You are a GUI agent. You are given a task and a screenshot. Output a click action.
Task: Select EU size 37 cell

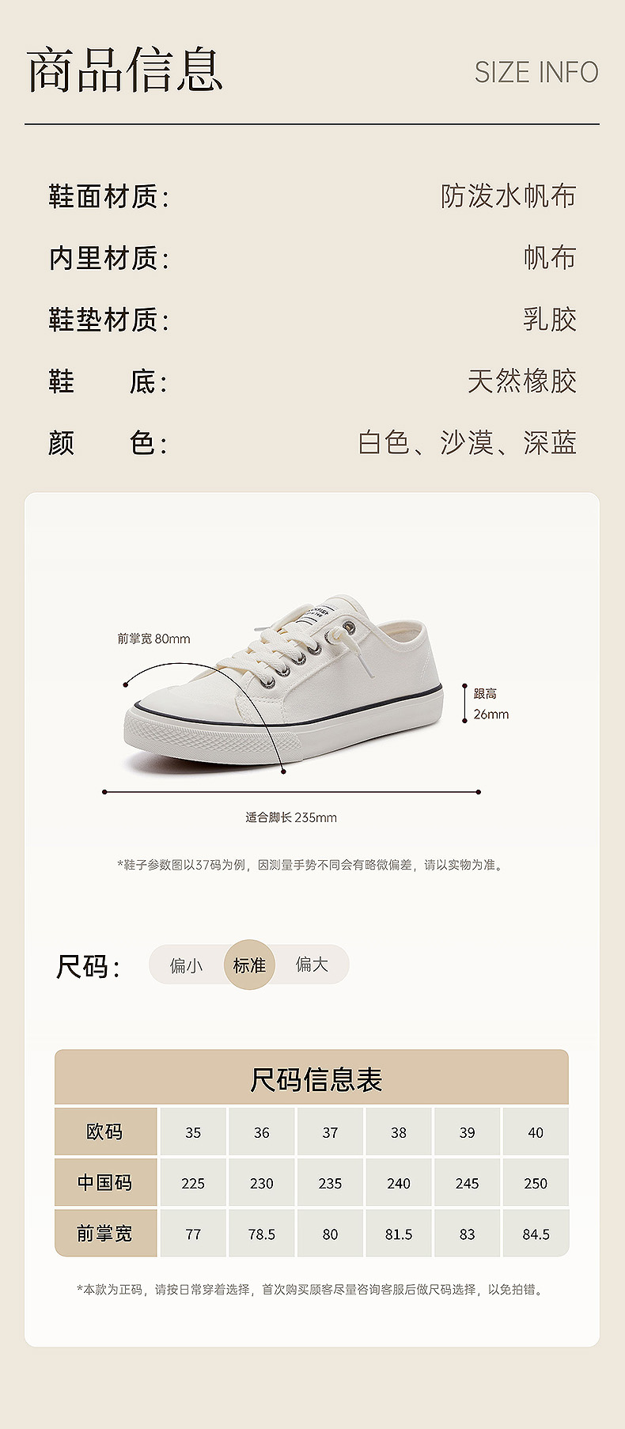click(x=330, y=1131)
